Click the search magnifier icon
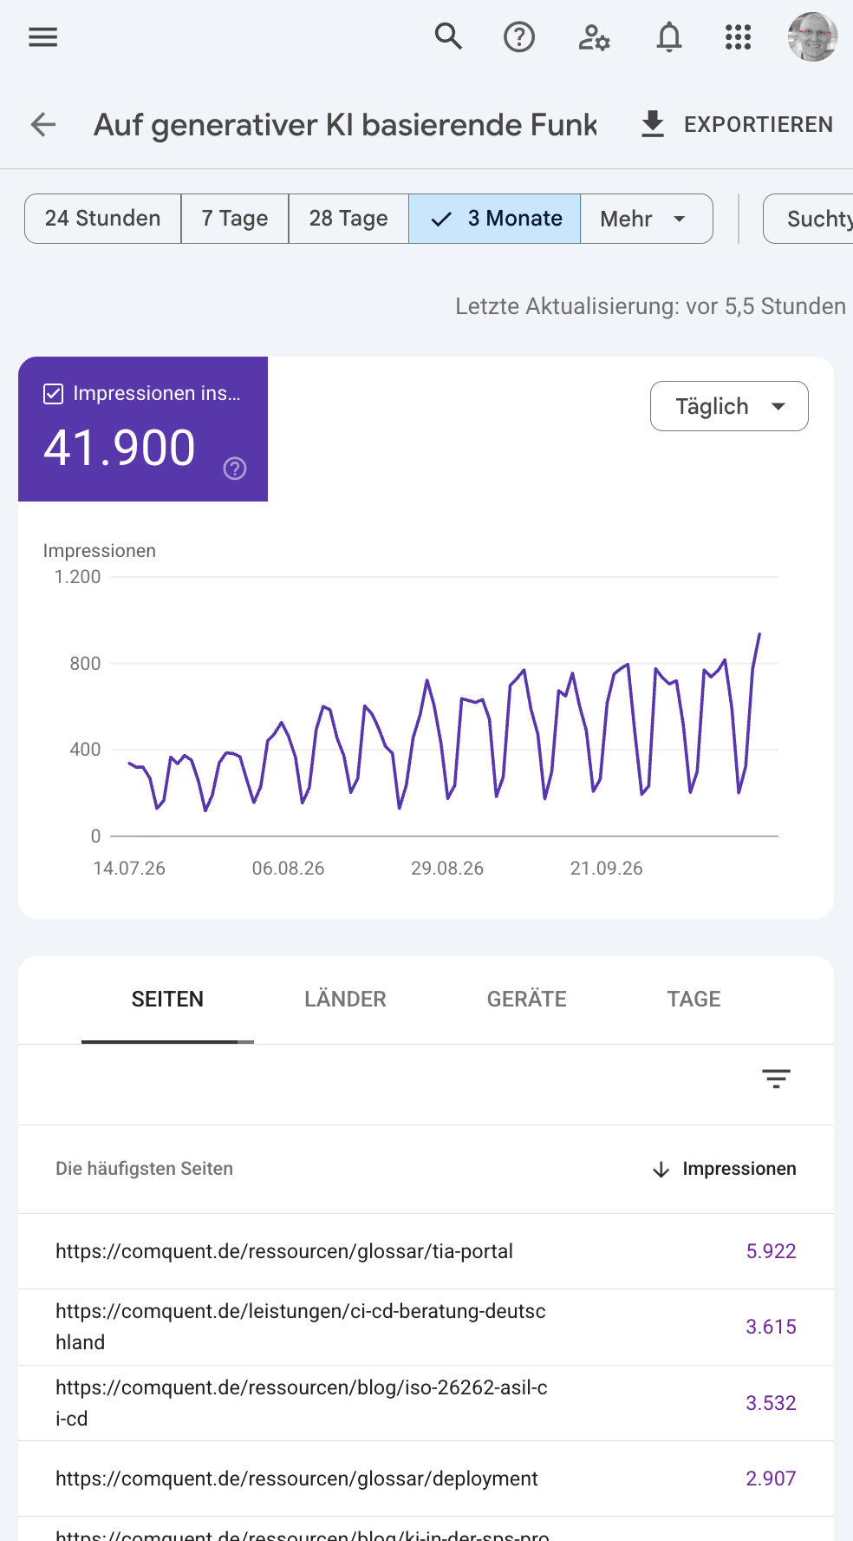 click(448, 37)
